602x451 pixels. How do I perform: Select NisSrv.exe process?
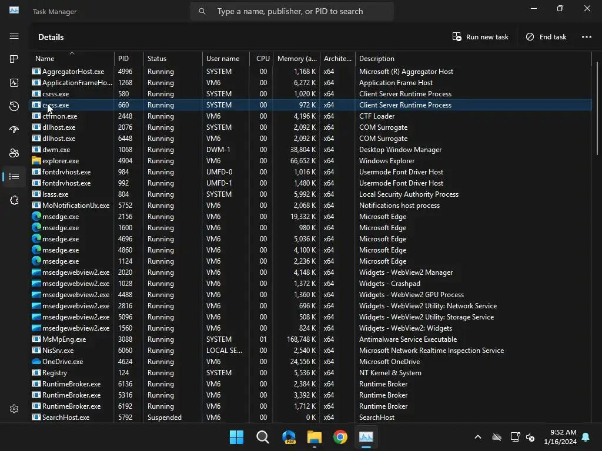310,350
